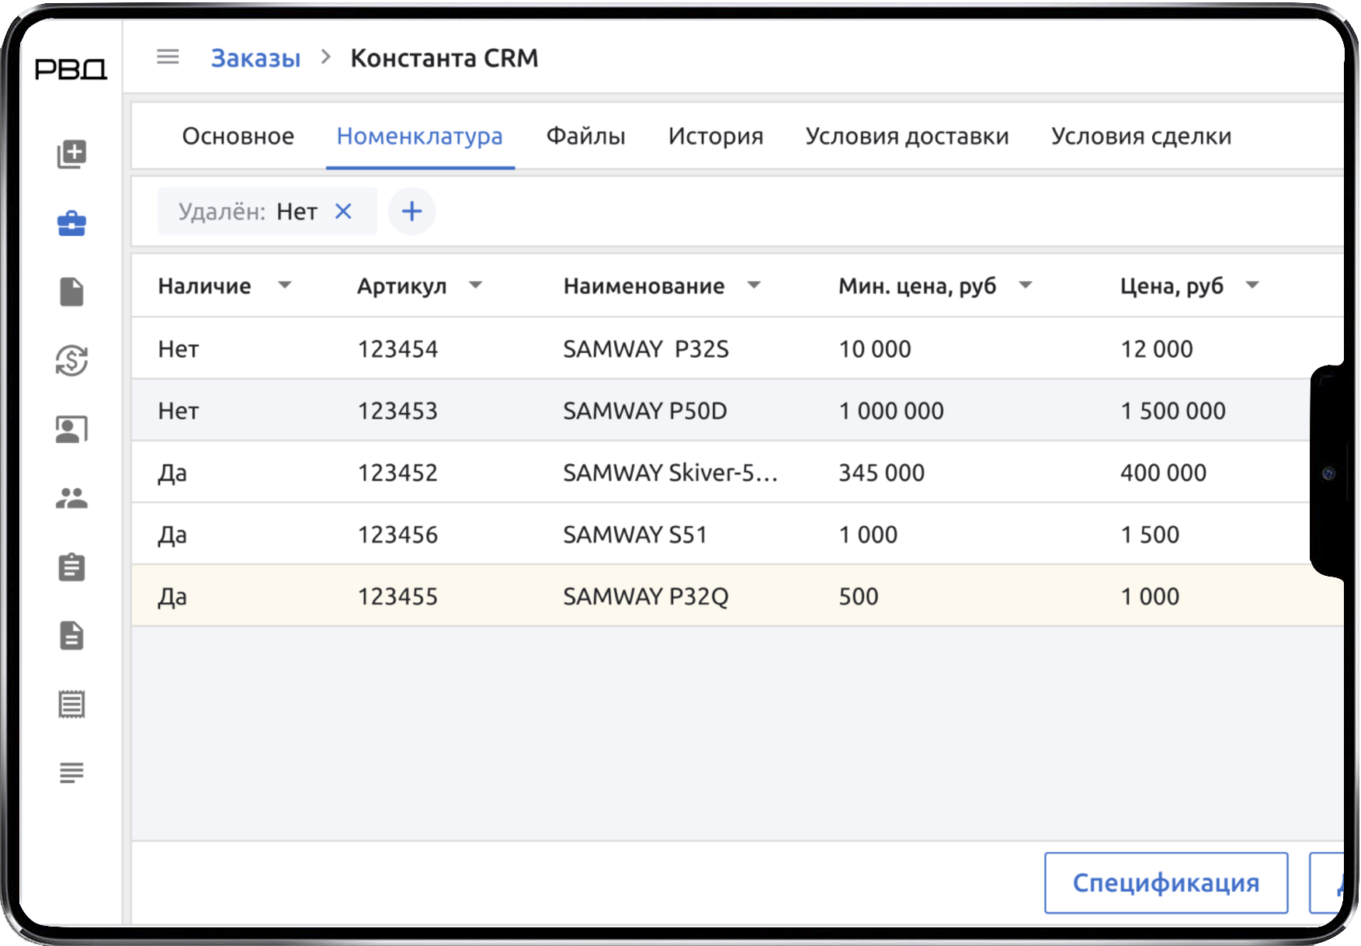Open the contact card icon in sidebar

pyautogui.click(x=71, y=428)
